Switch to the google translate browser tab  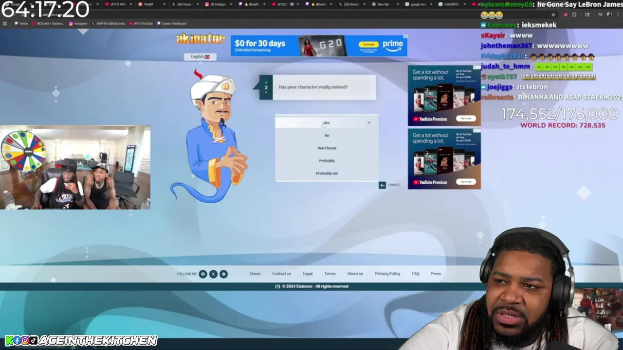tap(418, 4)
